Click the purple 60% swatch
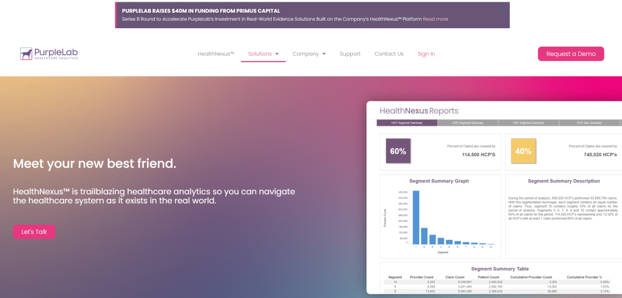This screenshot has width=622, height=298. [x=398, y=151]
